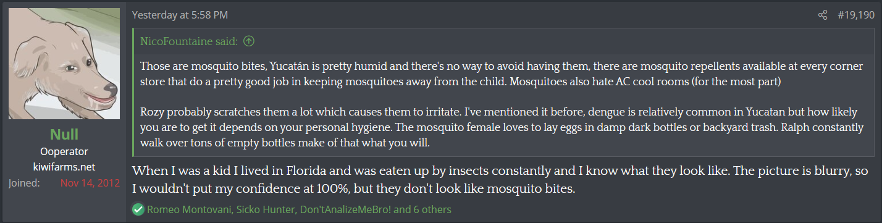This screenshot has width=882, height=223.
Task: Click the green checkmark reaction icon
Action: (x=138, y=209)
